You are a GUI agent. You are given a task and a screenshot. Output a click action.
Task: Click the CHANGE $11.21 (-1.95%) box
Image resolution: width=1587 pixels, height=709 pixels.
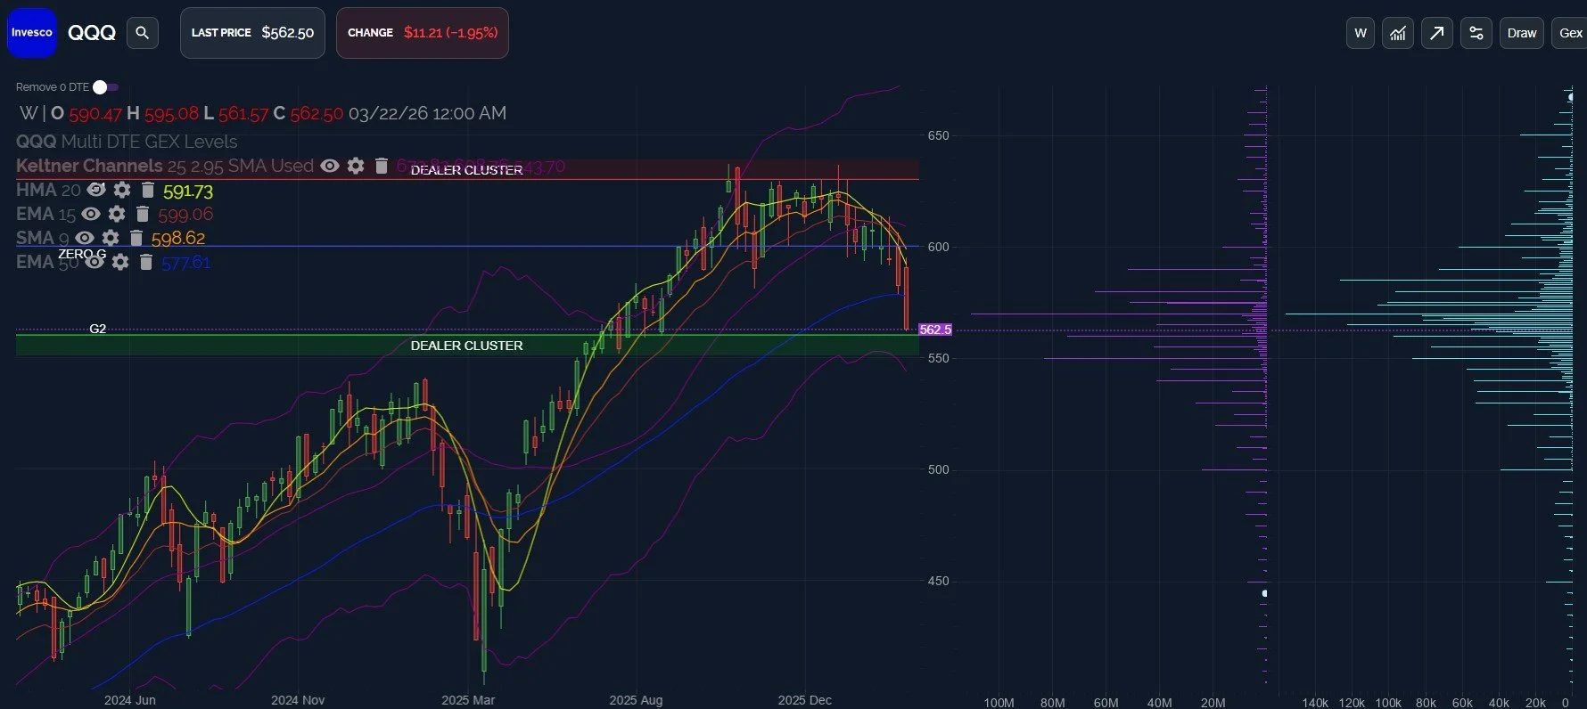[x=423, y=33]
